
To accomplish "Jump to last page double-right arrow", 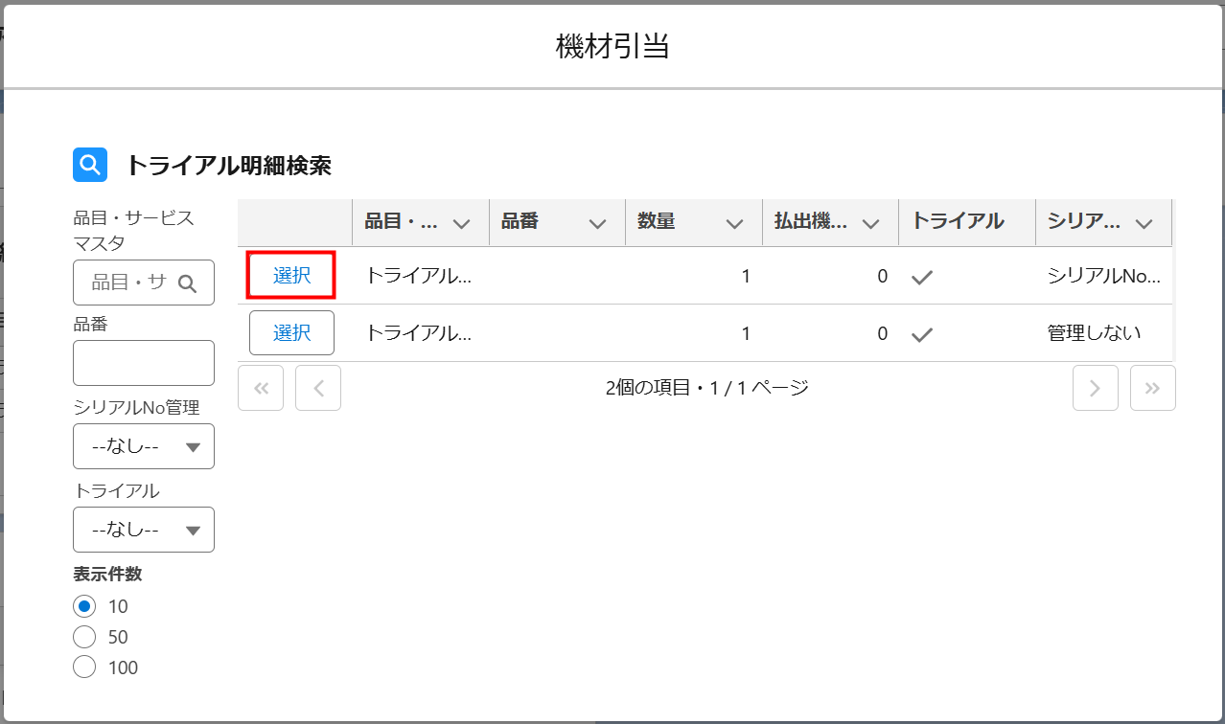I will click(x=1152, y=388).
